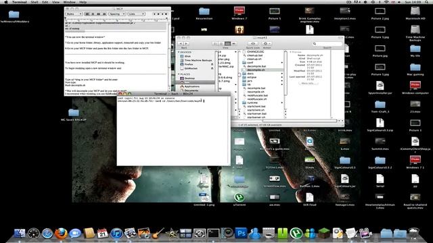The height and width of the screenshot is (243, 433).
Task: Switch Finder to list view
Action: coord(221,43)
